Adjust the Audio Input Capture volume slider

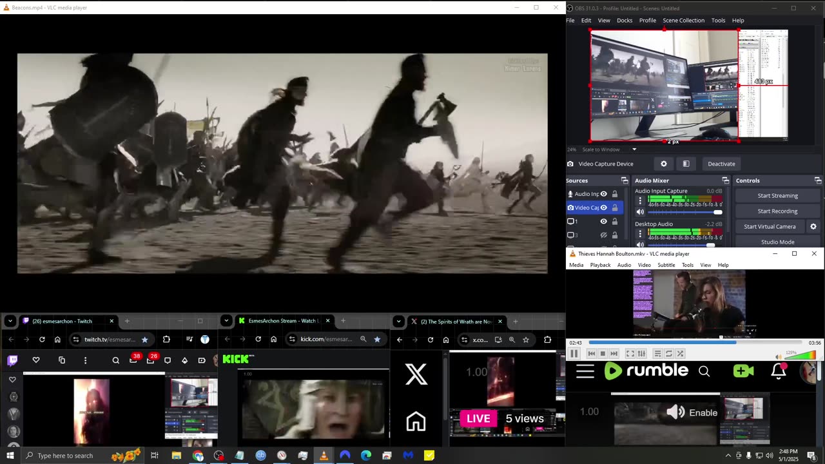click(x=684, y=212)
